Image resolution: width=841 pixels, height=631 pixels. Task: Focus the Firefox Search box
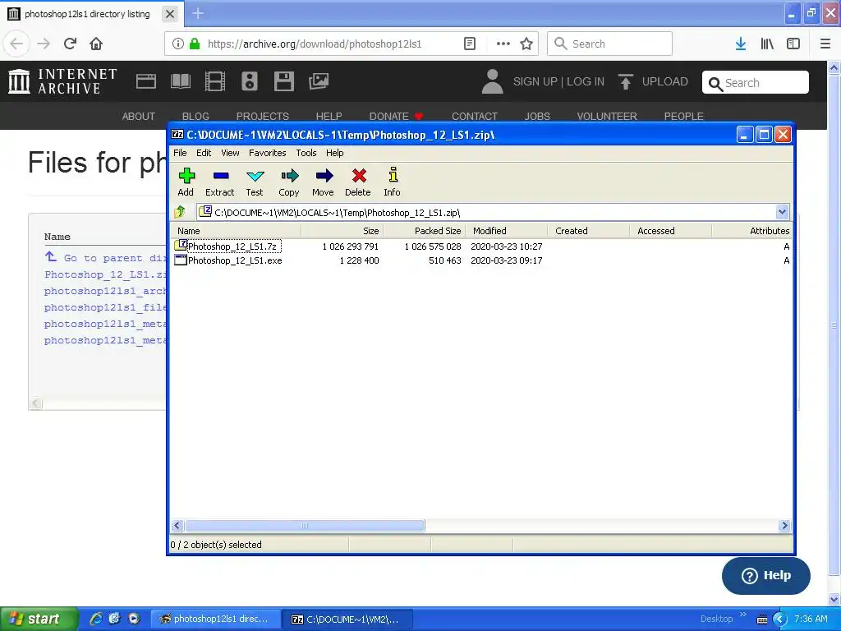click(610, 44)
